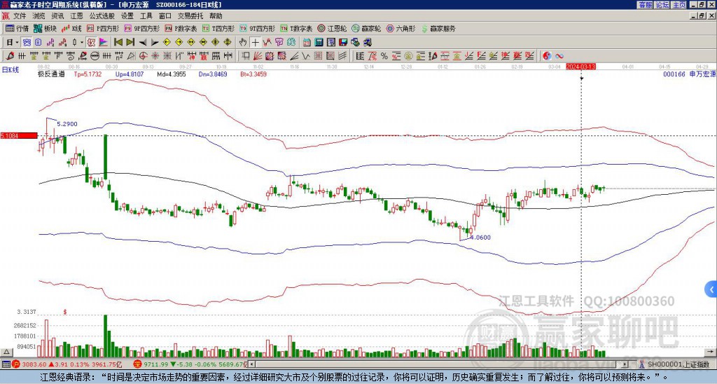Image resolution: width=717 pixels, height=384 pixels.
Task: Click the red 5.1084 price label
Action: click(x=19, y=135)
